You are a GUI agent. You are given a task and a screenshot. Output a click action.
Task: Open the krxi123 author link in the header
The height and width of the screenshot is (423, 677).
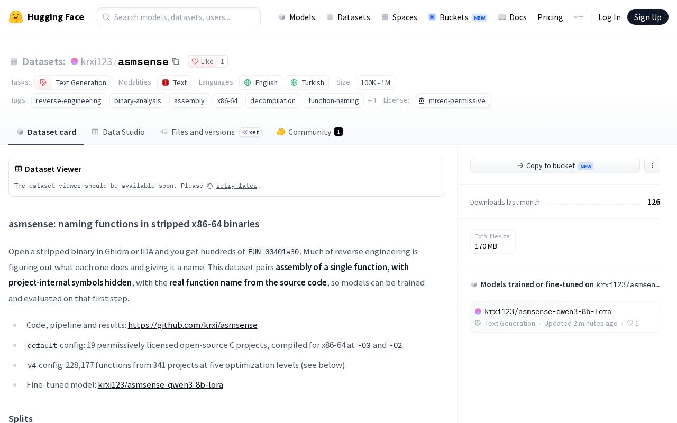pos(96,61)
